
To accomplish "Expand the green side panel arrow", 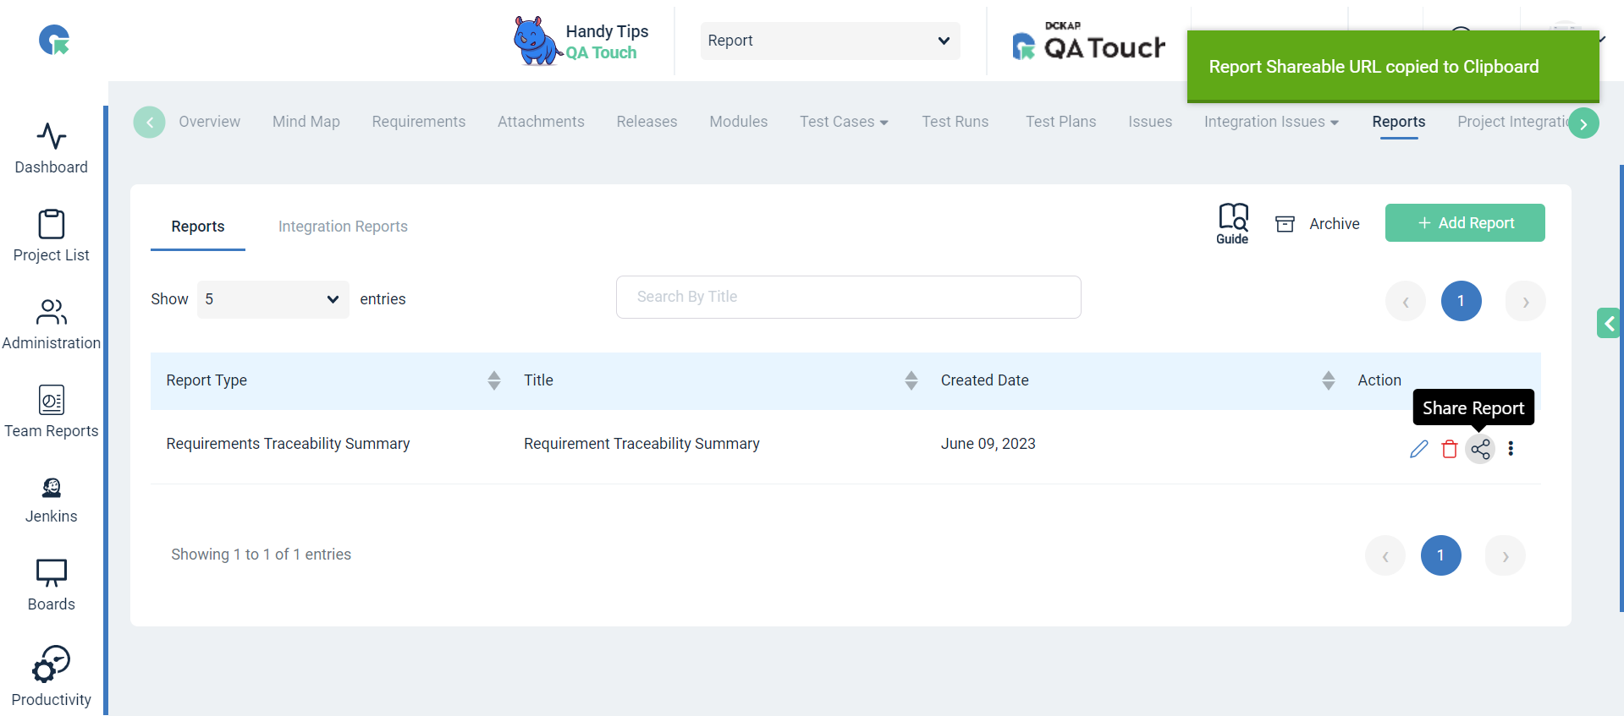I will (1609, 323).
